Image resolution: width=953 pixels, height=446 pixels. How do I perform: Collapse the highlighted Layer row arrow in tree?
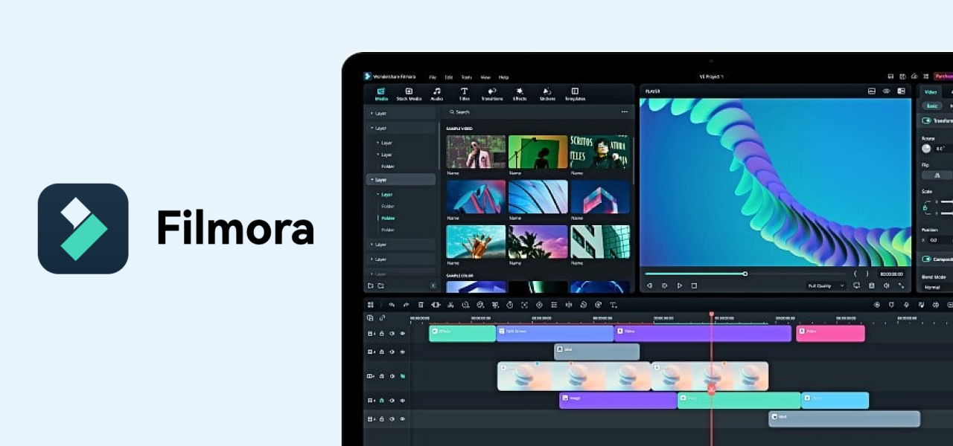(371, 180)
